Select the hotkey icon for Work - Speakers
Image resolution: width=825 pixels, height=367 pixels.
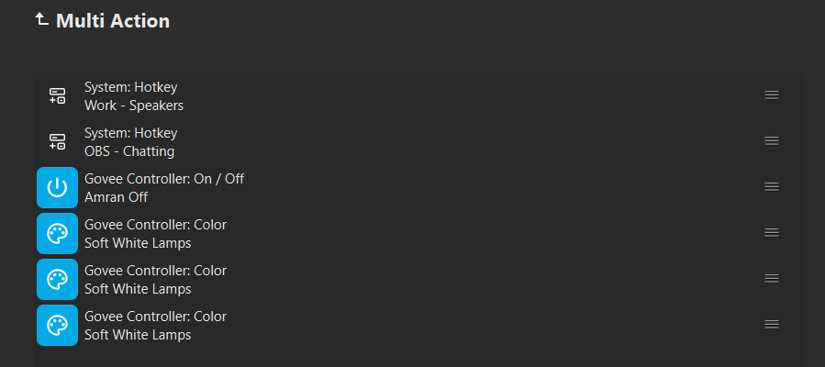coord(57,95)
